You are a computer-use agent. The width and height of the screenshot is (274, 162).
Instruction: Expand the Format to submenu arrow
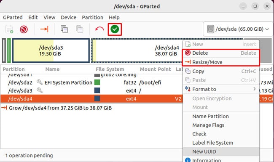[x=255, y=89]
